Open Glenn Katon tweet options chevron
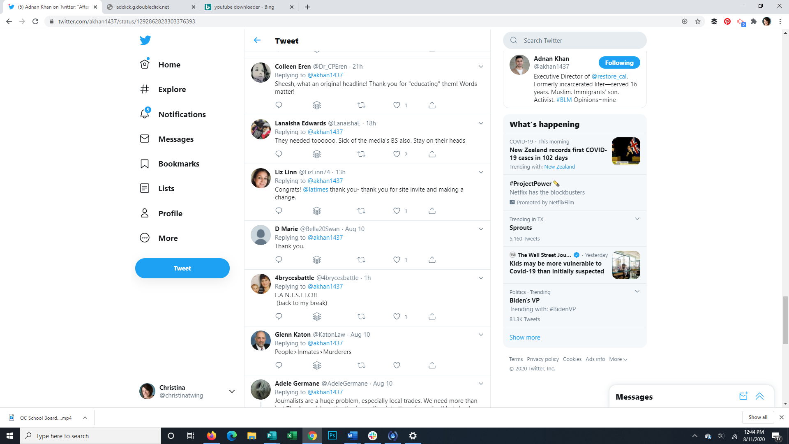 (x=481, y=335)
